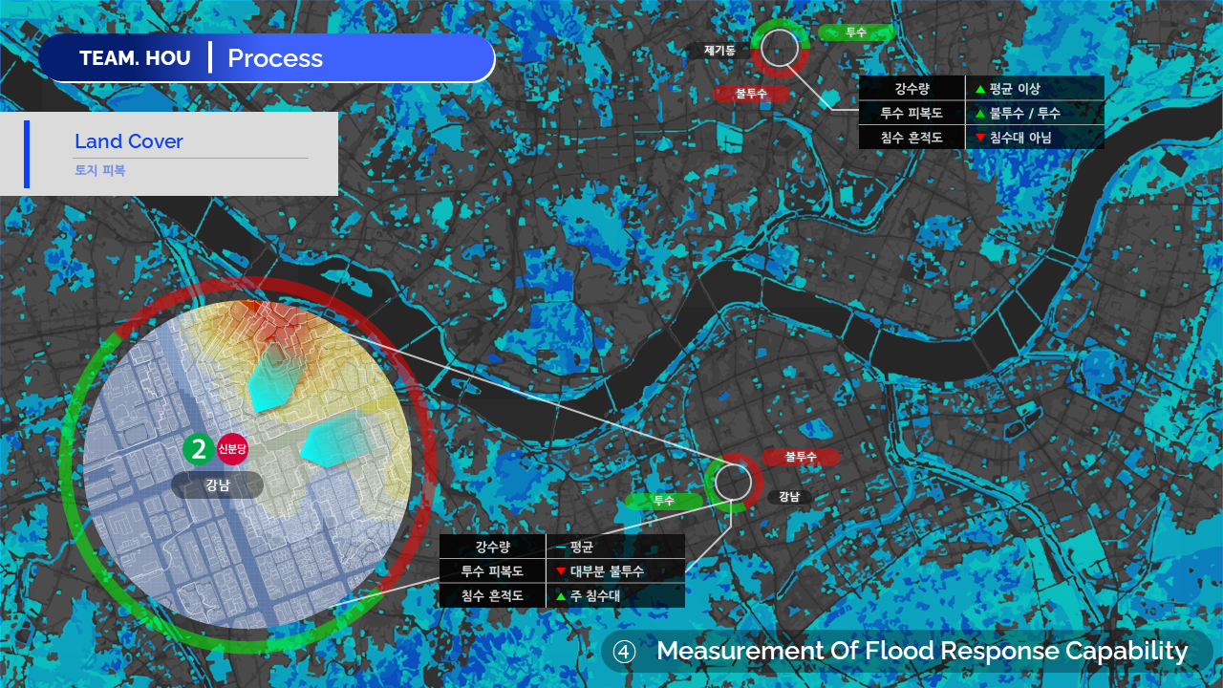Select the circle marker beside 강남 pill
Image resolution: width=1223 pixels, height=688 pixels.
[733, 482]
